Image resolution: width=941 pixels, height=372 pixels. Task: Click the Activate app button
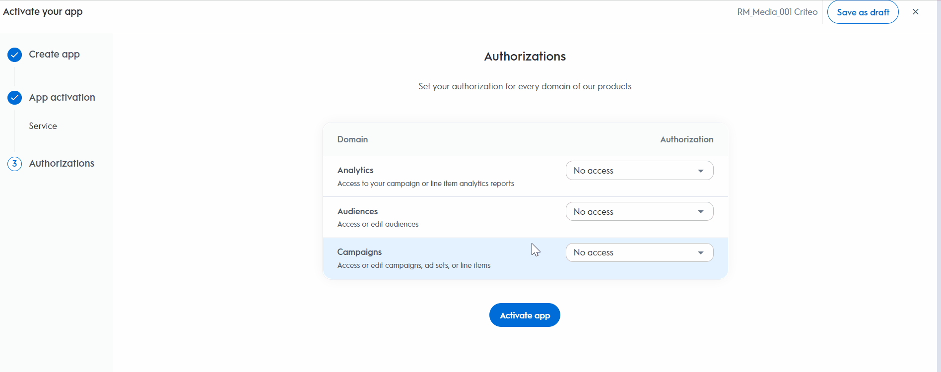tap(525, 315)
